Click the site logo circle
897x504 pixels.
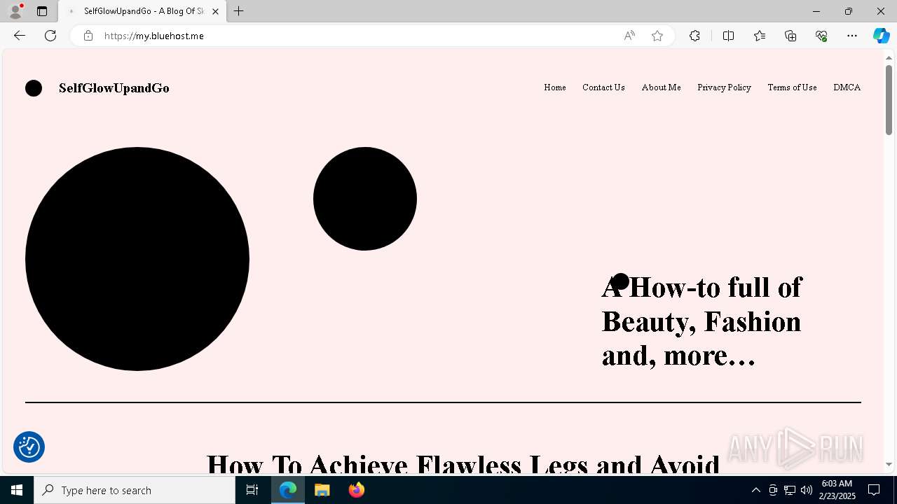click(x=34, y=88)
